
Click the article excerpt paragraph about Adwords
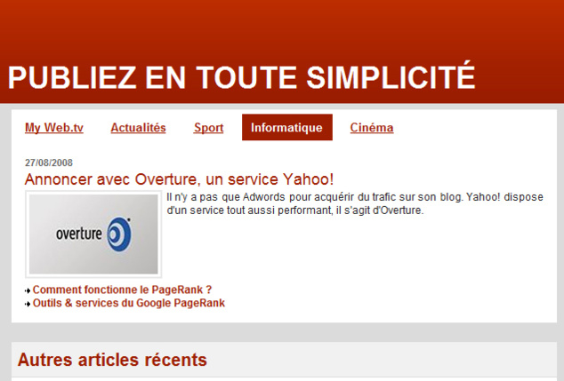point(354,203)
